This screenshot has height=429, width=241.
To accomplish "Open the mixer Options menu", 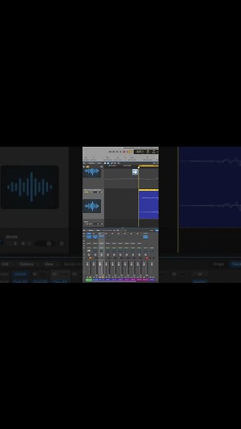I will [91, 231].
